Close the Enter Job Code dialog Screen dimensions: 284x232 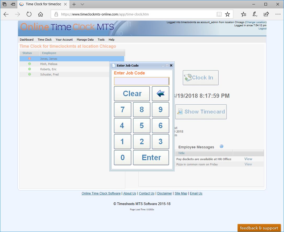click(x=171, y=65)
